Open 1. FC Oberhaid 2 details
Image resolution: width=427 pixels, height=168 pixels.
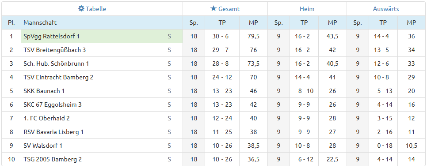coord(46,118)
